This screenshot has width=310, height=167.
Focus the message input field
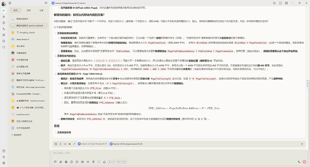(180, 153)
